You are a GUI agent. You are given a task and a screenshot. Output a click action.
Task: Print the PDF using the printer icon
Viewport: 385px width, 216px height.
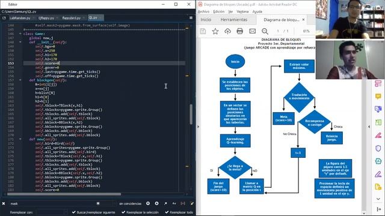click(x=240, y=31)
